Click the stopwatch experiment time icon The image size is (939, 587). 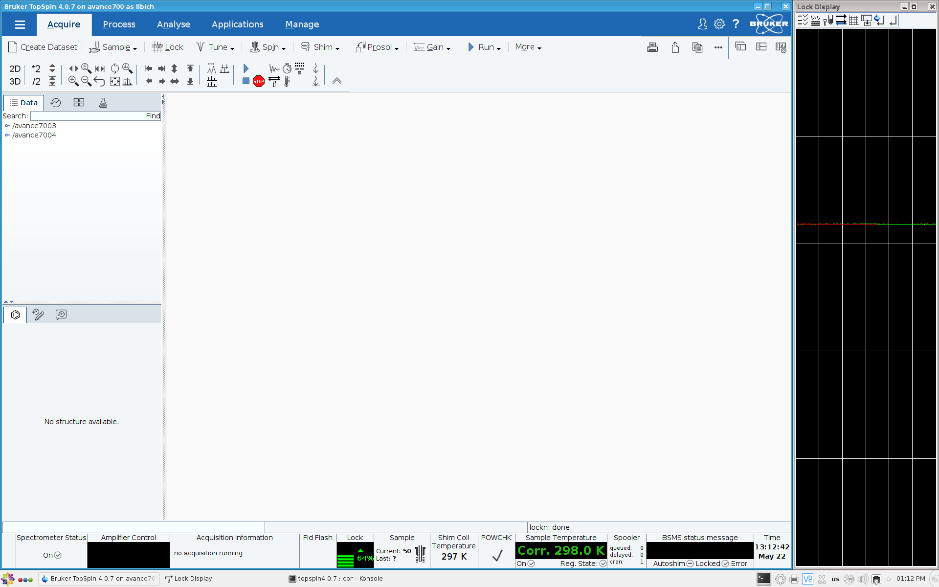(x=287, y=68)
